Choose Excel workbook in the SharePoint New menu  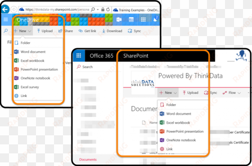click(x=183, y=123)
